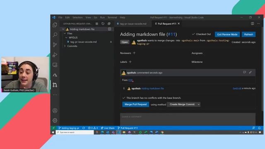265x149 pixels.
Task: Click Exit Review Mode button
Action: click(227, 34)
